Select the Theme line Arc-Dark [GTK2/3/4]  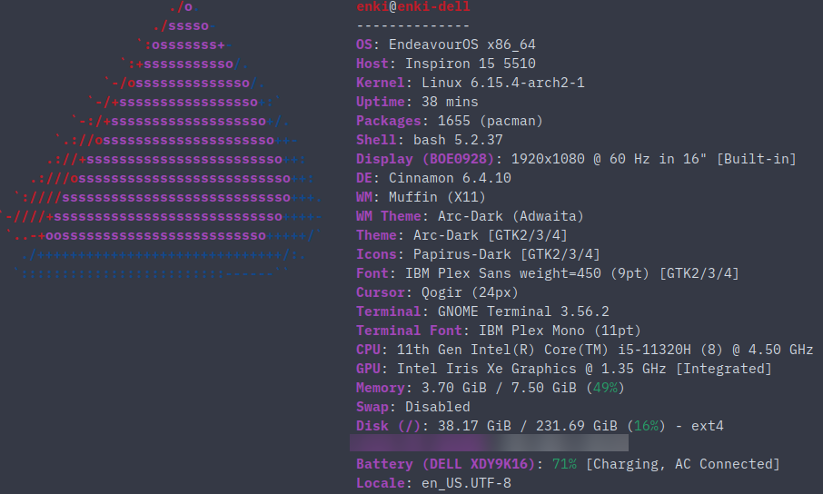461,235
